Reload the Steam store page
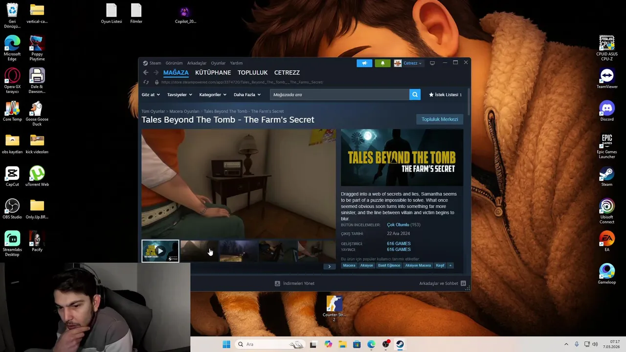This screenshot has width=626, height=352. pos(146,82)
